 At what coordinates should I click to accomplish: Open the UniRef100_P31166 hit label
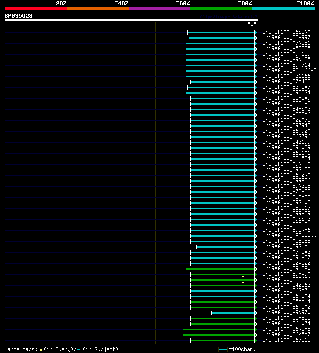[286, 76]
